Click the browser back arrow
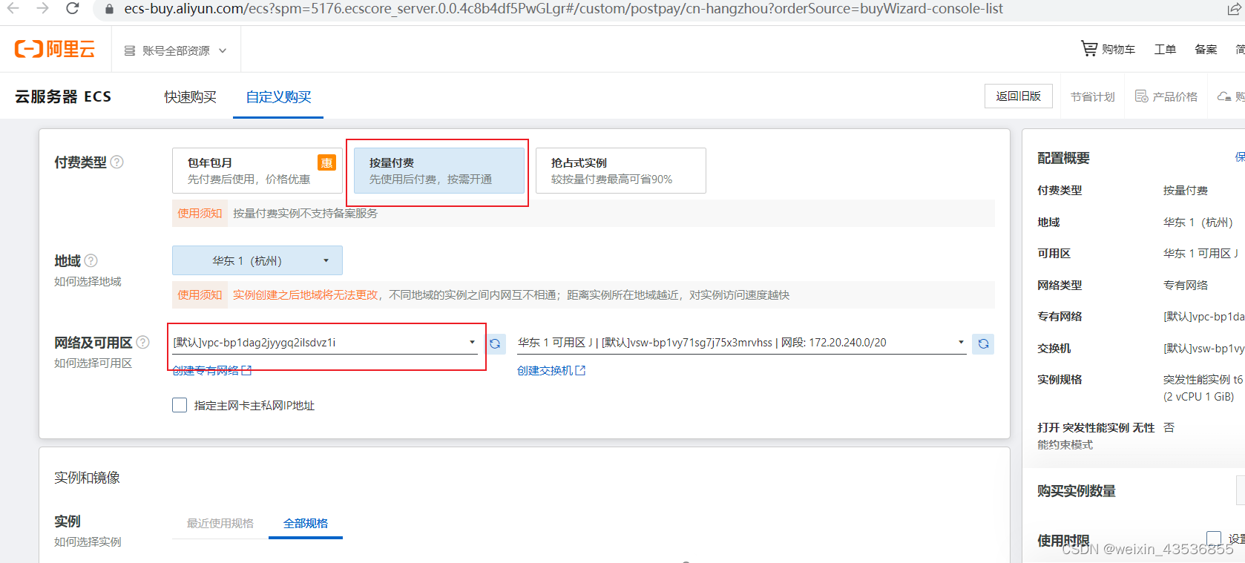The image size is (1245, 563). point(13,8)
